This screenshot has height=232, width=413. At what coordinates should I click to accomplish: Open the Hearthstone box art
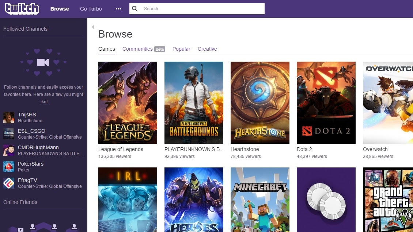coord(260,103)
